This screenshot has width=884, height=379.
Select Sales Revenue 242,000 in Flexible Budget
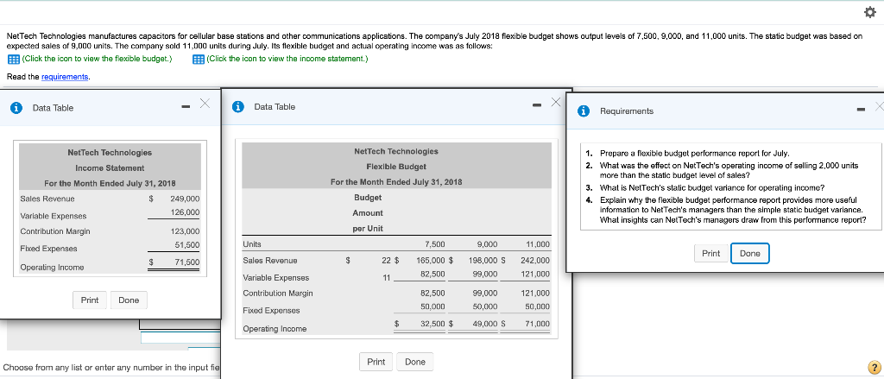(535, 261)
